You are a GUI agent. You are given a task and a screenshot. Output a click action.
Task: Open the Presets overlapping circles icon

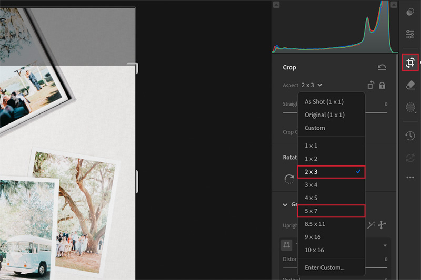tap(410, 12)
